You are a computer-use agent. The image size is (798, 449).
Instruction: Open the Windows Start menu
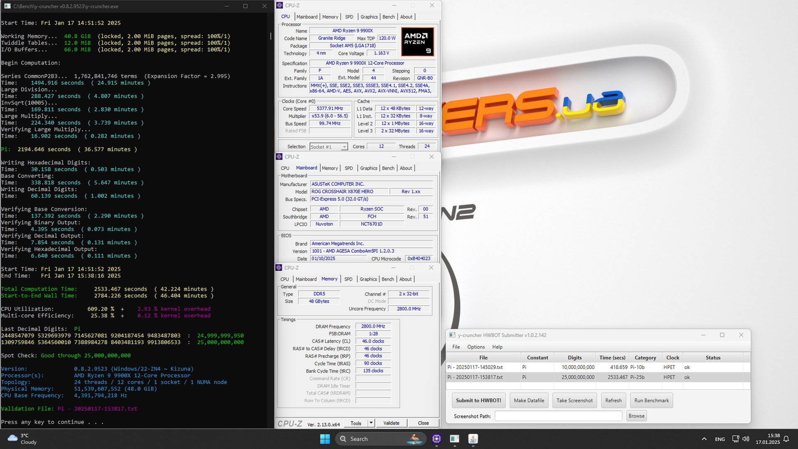pos(325,439)
